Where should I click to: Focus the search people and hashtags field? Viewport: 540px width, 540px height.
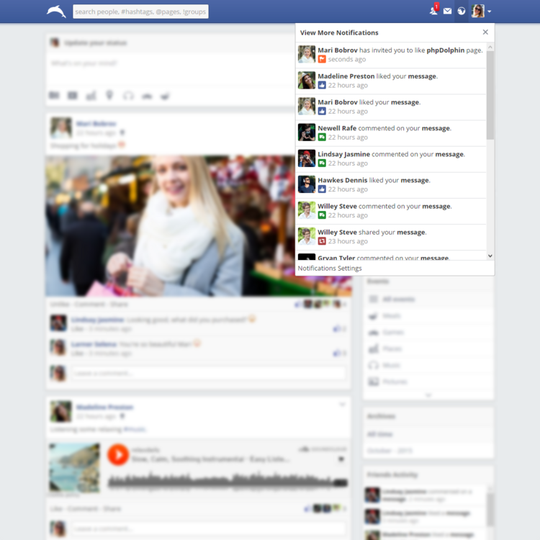click(x=140, y=12)
